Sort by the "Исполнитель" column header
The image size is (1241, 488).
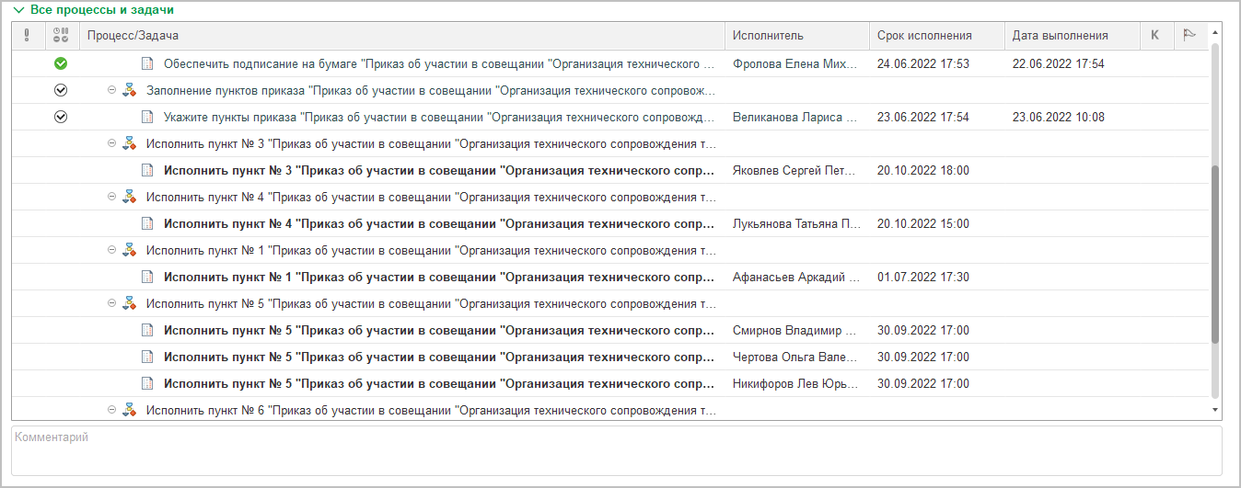tap(768, 36)
